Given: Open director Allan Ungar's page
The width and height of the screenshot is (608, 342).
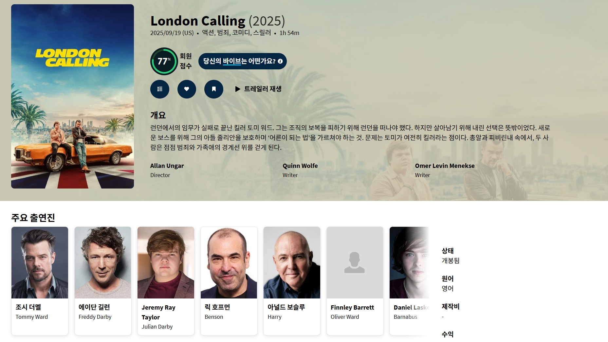Looking at the screenshot, I should point(167,166).
